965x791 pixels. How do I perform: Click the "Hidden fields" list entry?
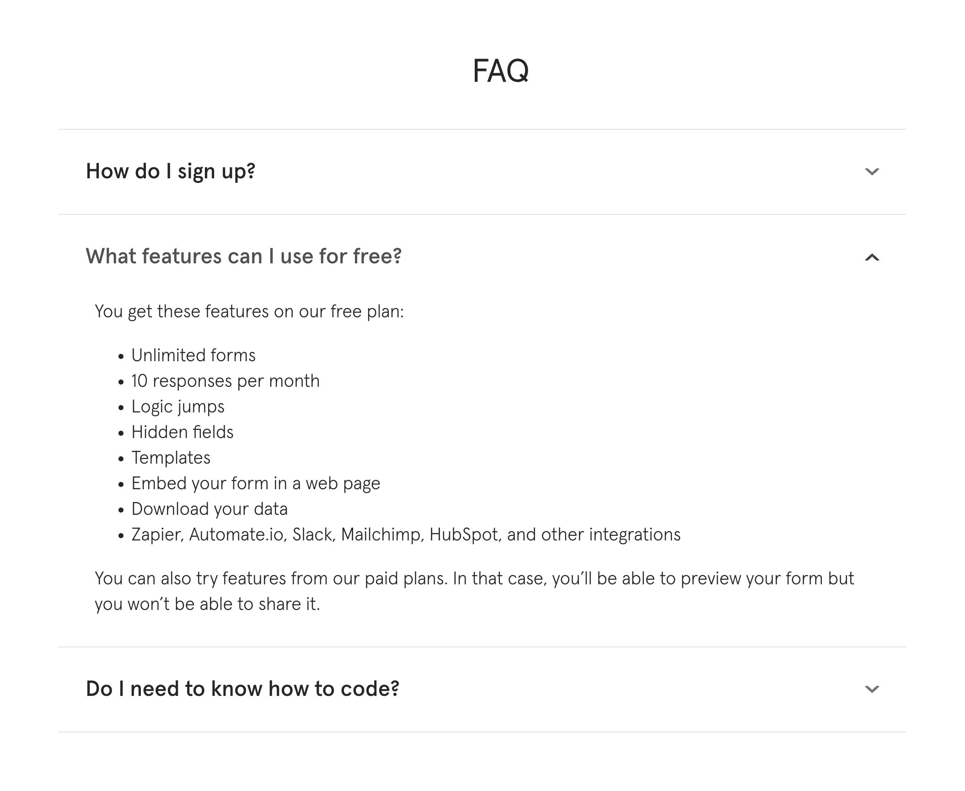(182, 432)
